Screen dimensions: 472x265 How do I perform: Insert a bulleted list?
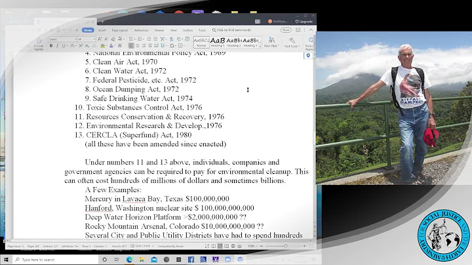pyautogui.click(x=131, y=39)
